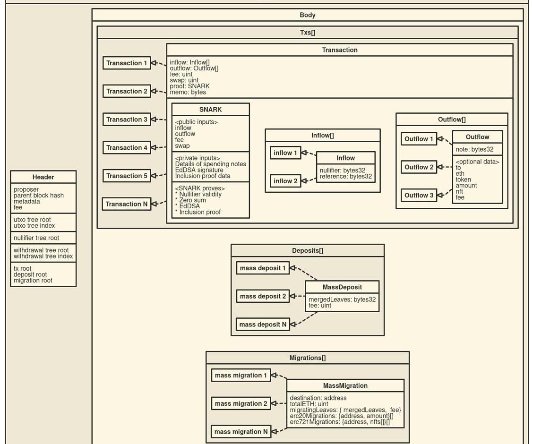Screen dimensions: 533x444
Task: Click the Txs[] container title
Action: pyautogui.click(x=307, y=33)
